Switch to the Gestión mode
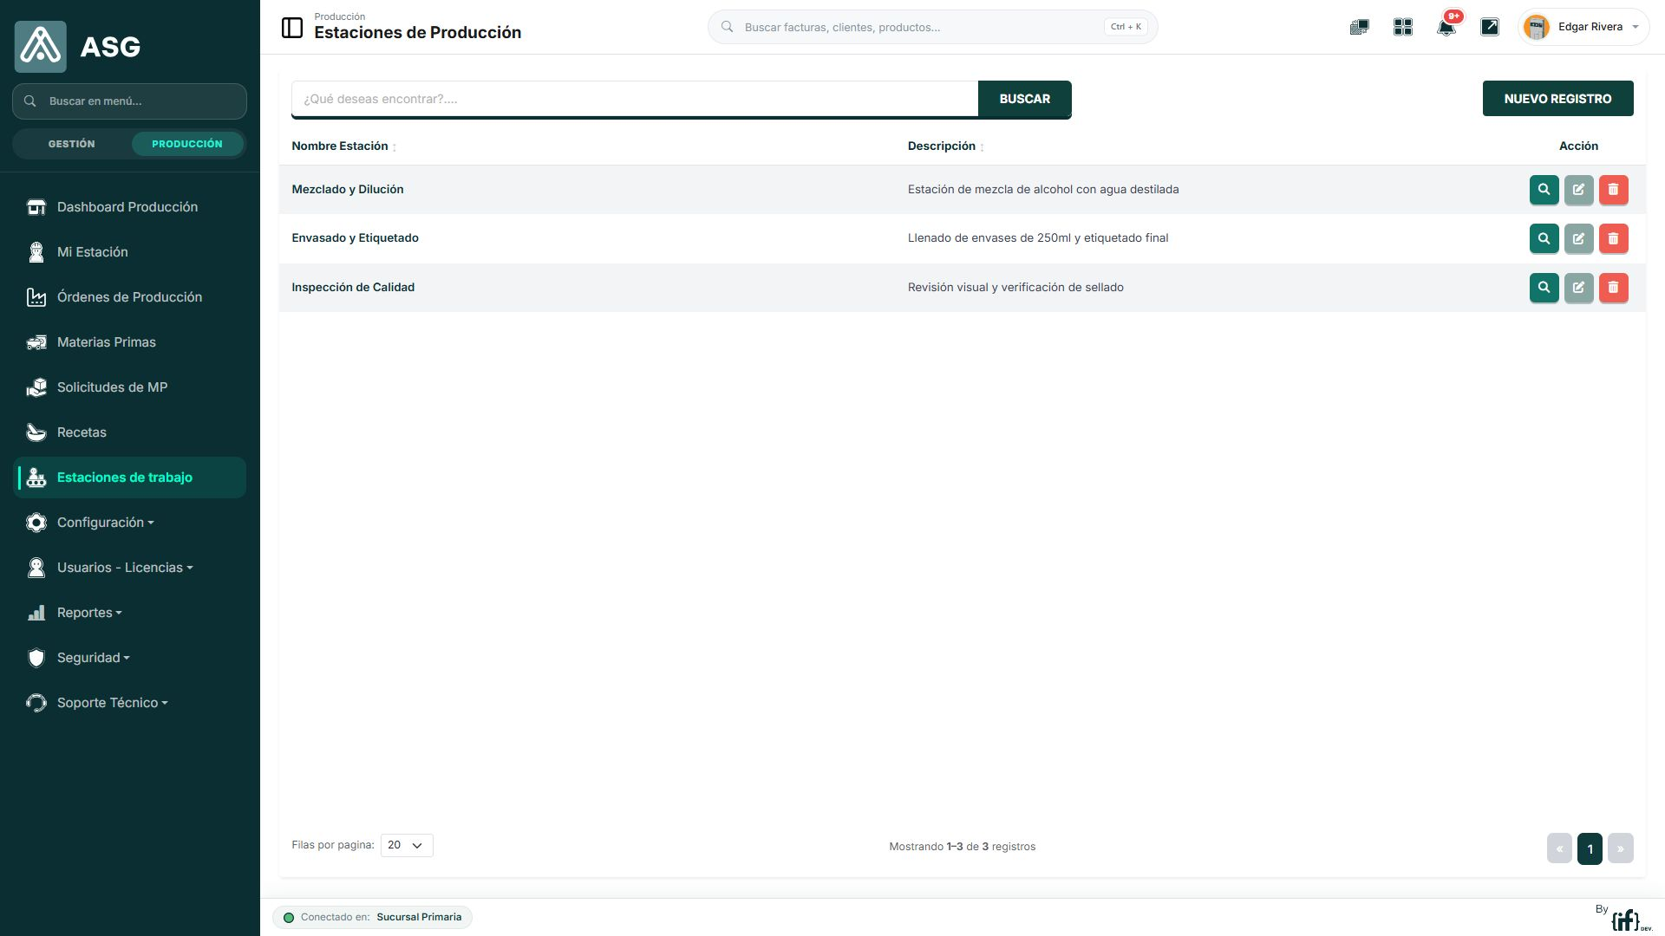This screenshot has height=936, width=1665. pos(72,144)
